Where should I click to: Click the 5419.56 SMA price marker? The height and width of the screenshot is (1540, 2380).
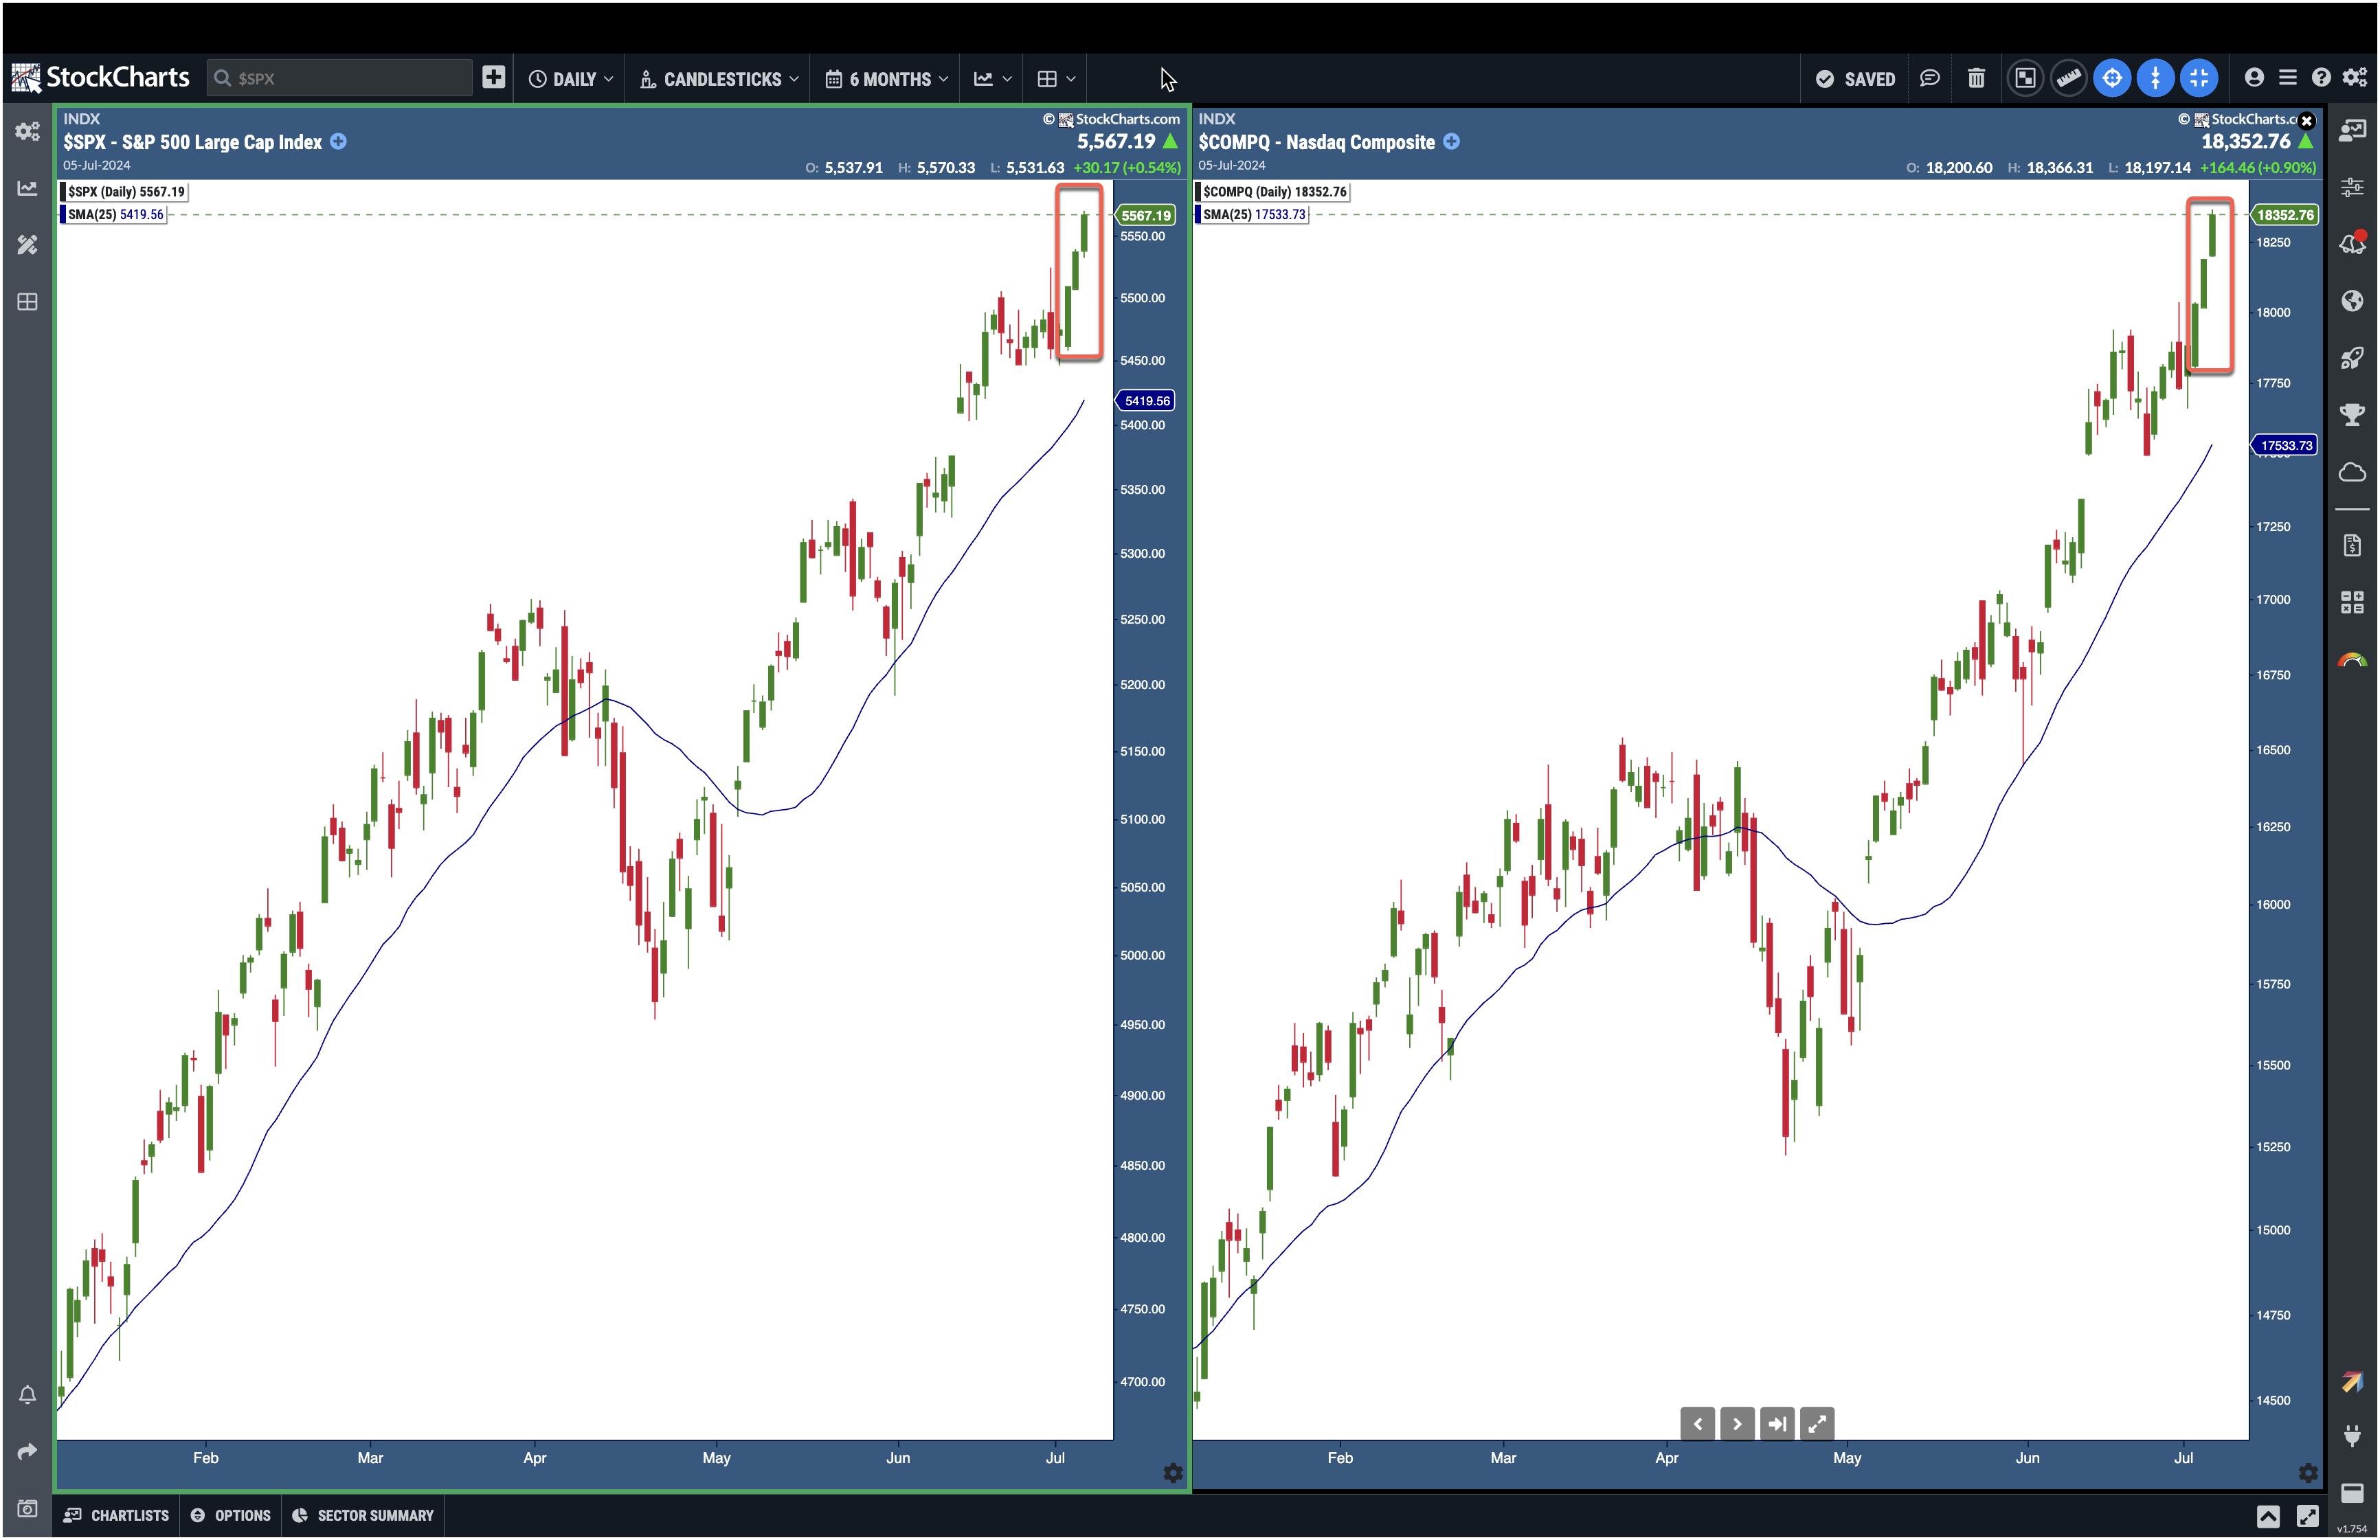coord(1146,400)
